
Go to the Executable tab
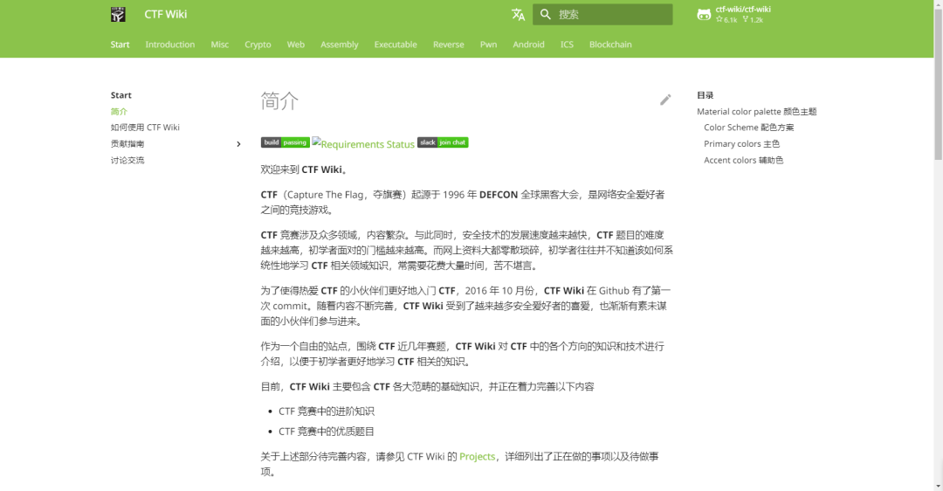396,45
